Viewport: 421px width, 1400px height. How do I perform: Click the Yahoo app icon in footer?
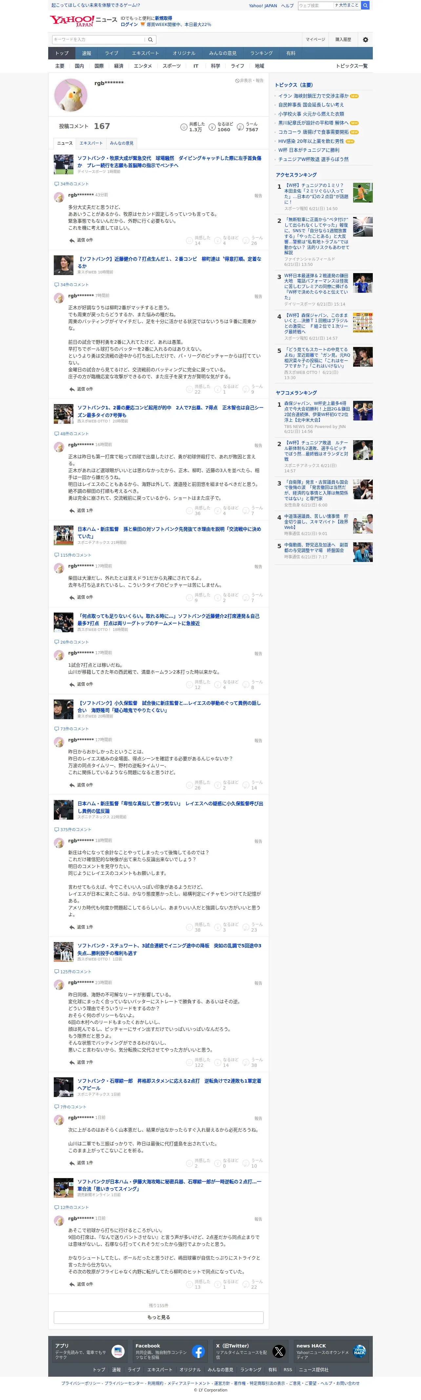pos(118,1351)
